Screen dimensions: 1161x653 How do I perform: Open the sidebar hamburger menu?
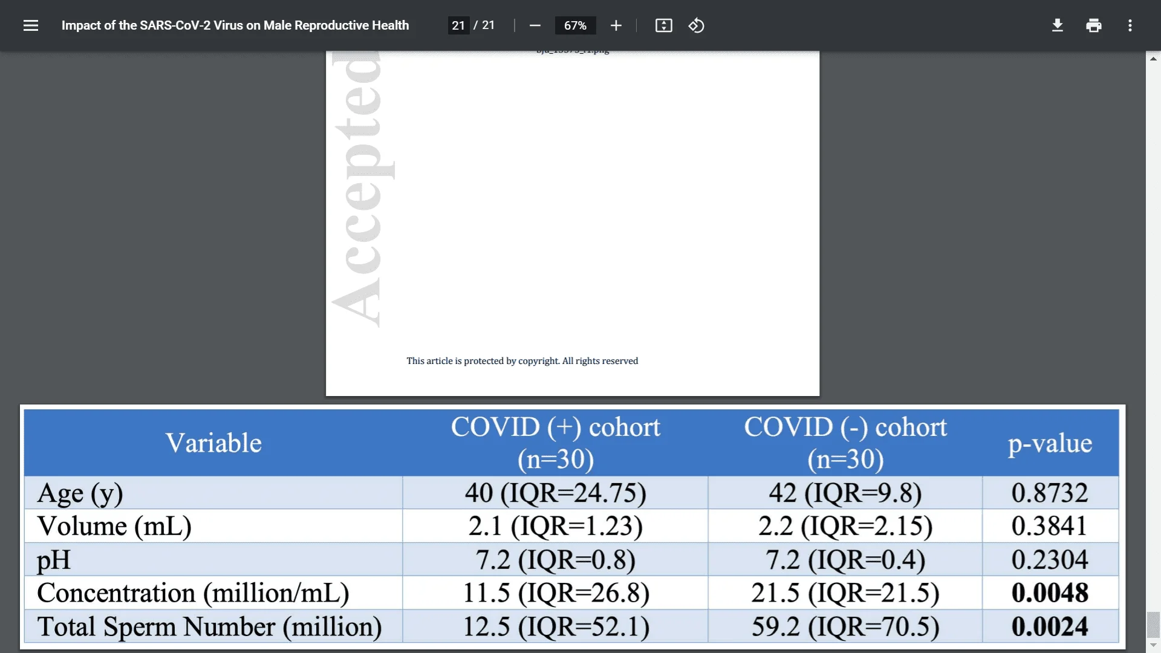click(31, 25)
